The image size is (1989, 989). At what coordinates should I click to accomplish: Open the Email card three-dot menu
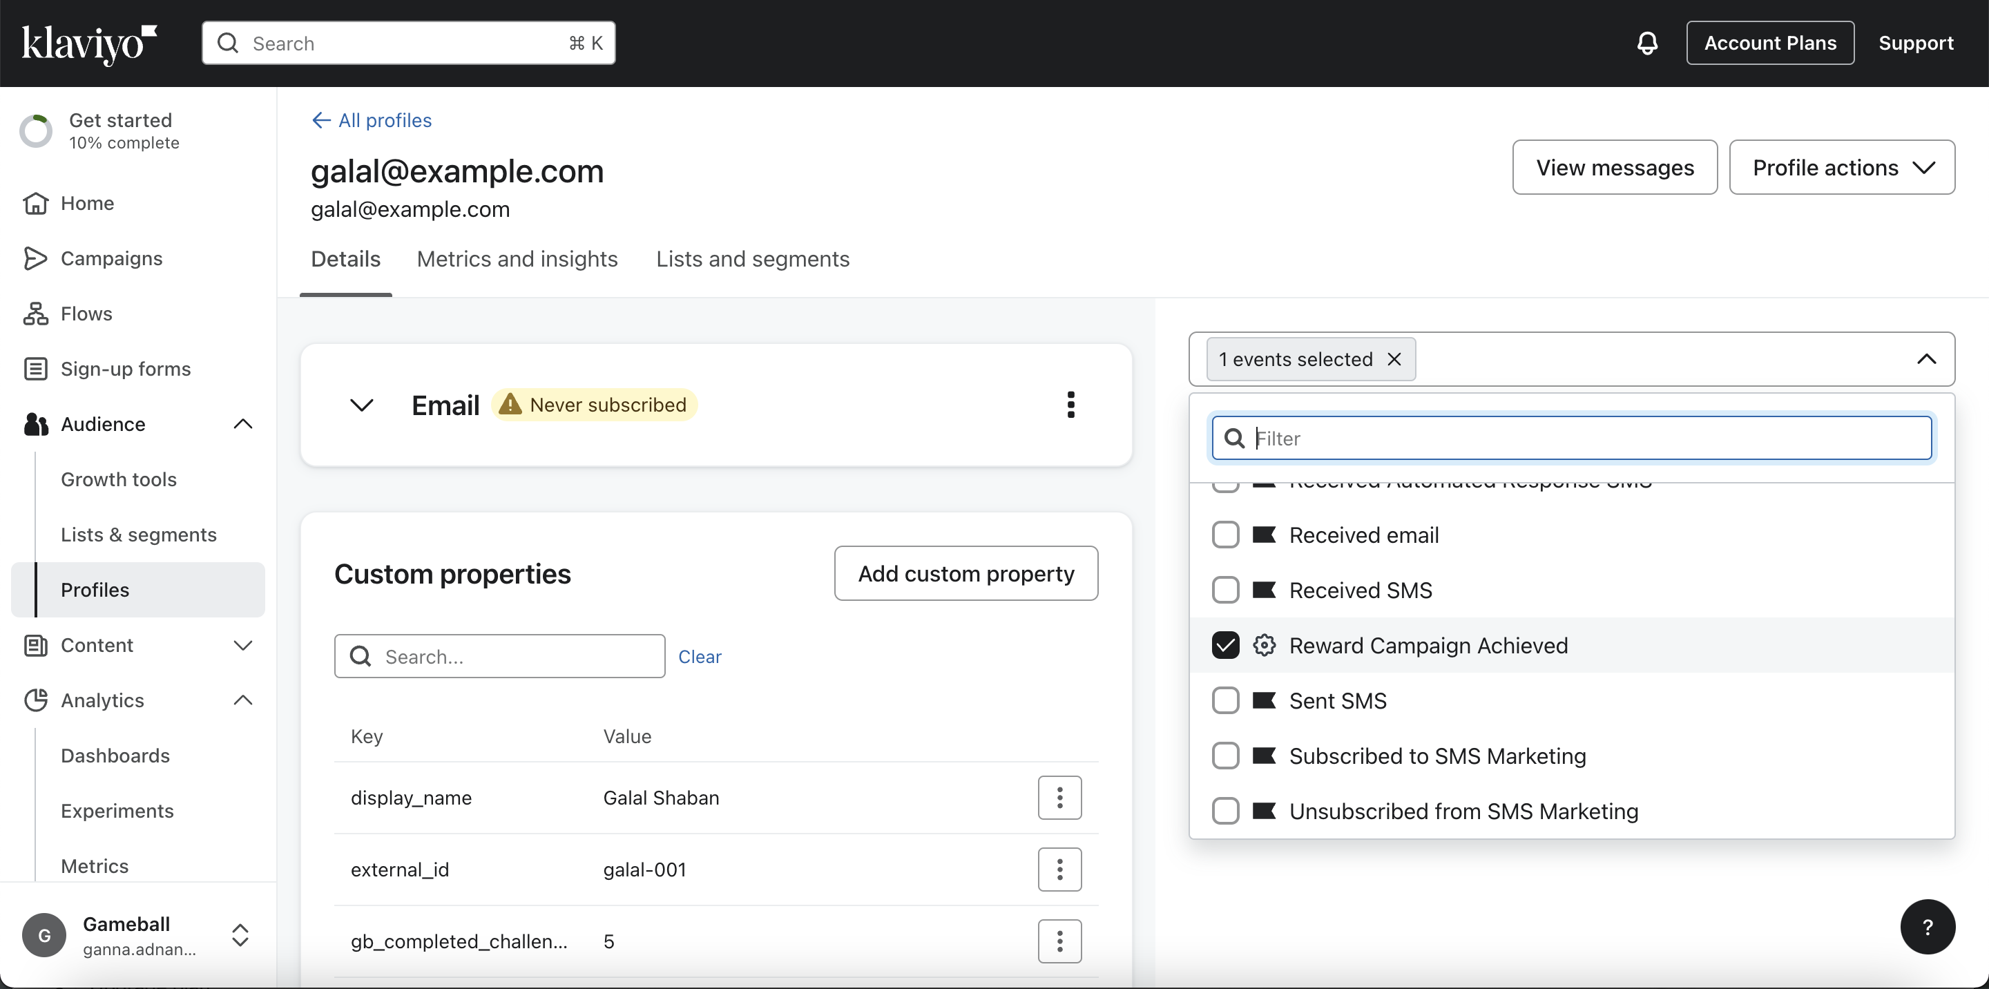[x=1070, y=405]
